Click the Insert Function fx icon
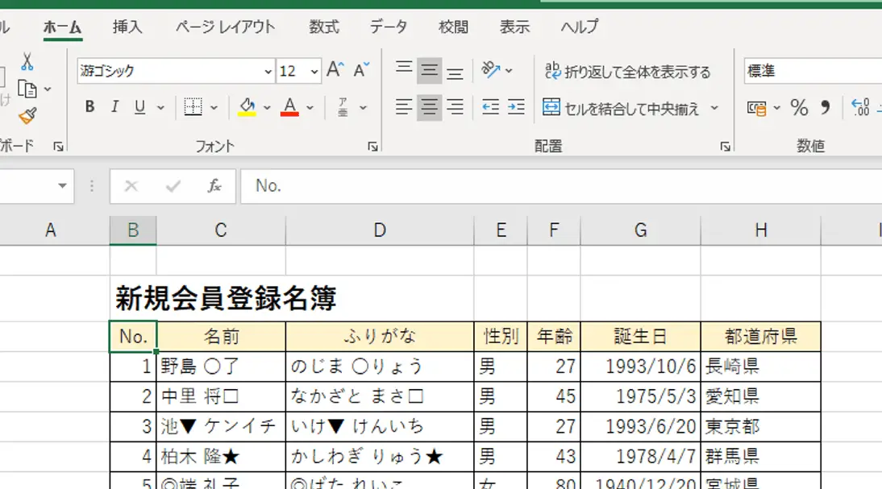This screenshot has height=489, width=882. [x=214, y=186]
